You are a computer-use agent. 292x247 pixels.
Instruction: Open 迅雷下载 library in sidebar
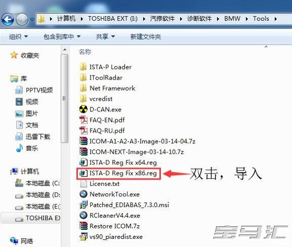click(x=33, y=137)
